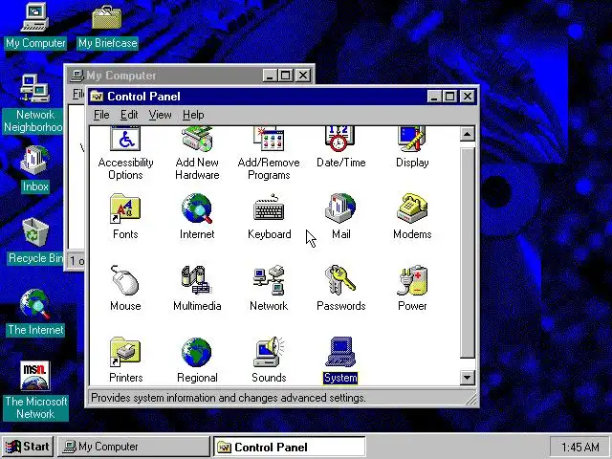Close the Control Panel window
This screenshot has width=612, height=459.
(x=468, y=97)
